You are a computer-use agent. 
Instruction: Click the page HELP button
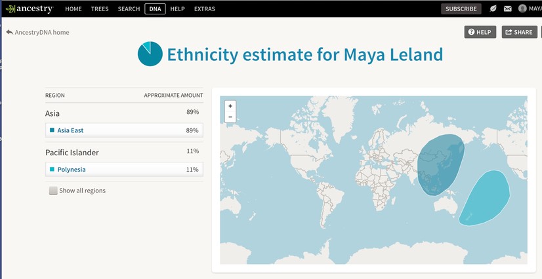click(x=480, y=32)
